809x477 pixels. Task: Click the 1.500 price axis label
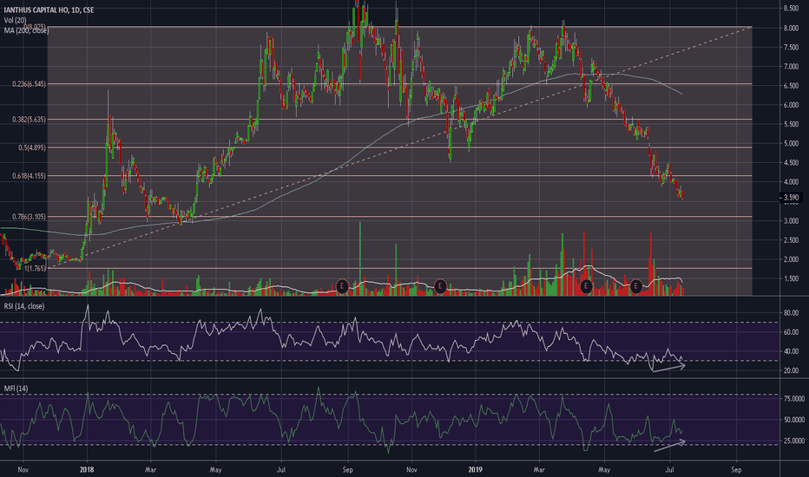click(791, 279)
